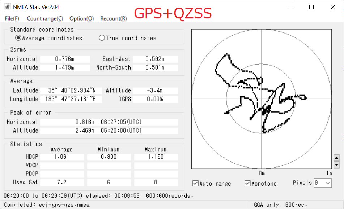The width and height of the screenshot is (344, 209).
Task: Click the 1m scale label under plot
Action: coord(329,173)
